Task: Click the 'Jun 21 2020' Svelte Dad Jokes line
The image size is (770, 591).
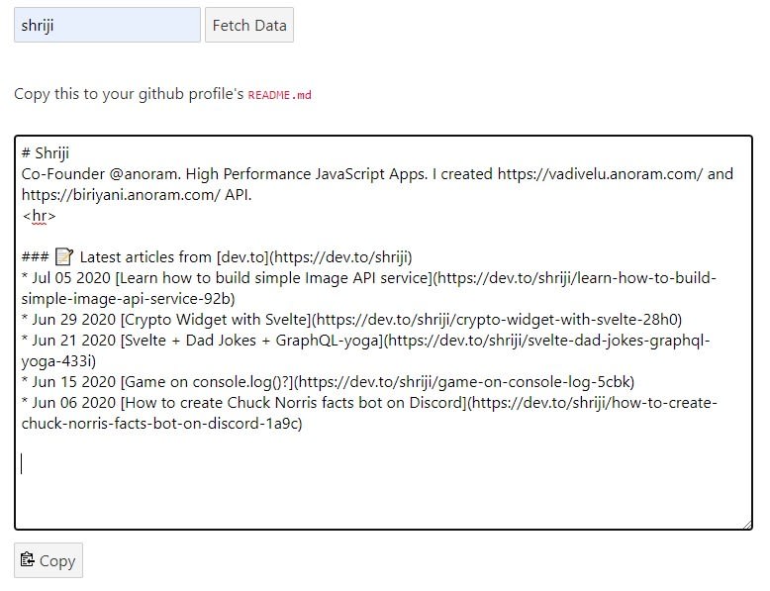Action: tap(366, 350)
